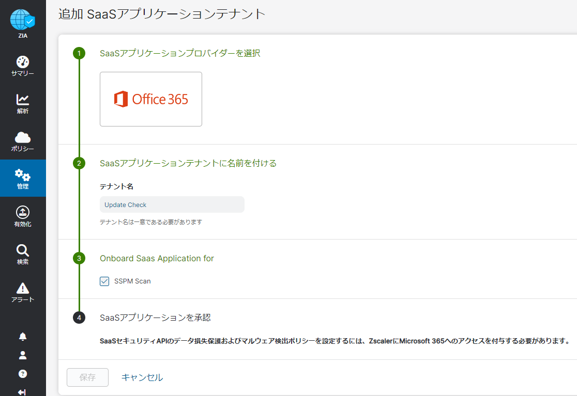Screen dimensions: 577x396
Task: Click the テナント名 field label
Action: coord(117,186)
